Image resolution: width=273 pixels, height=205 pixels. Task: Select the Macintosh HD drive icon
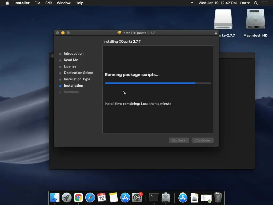255,19
